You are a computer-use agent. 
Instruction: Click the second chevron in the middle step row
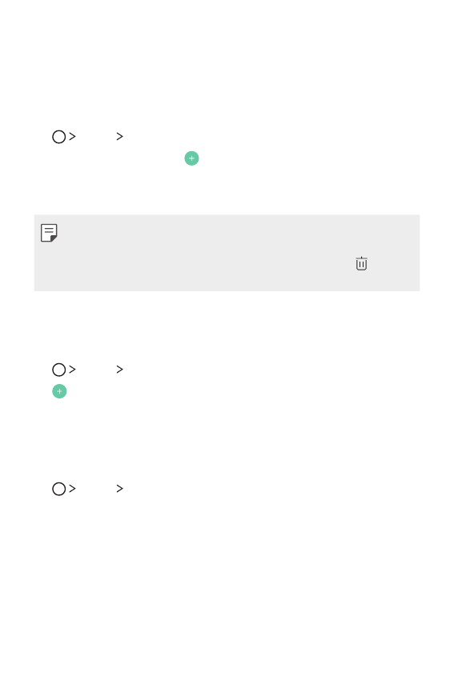(120, 370)
